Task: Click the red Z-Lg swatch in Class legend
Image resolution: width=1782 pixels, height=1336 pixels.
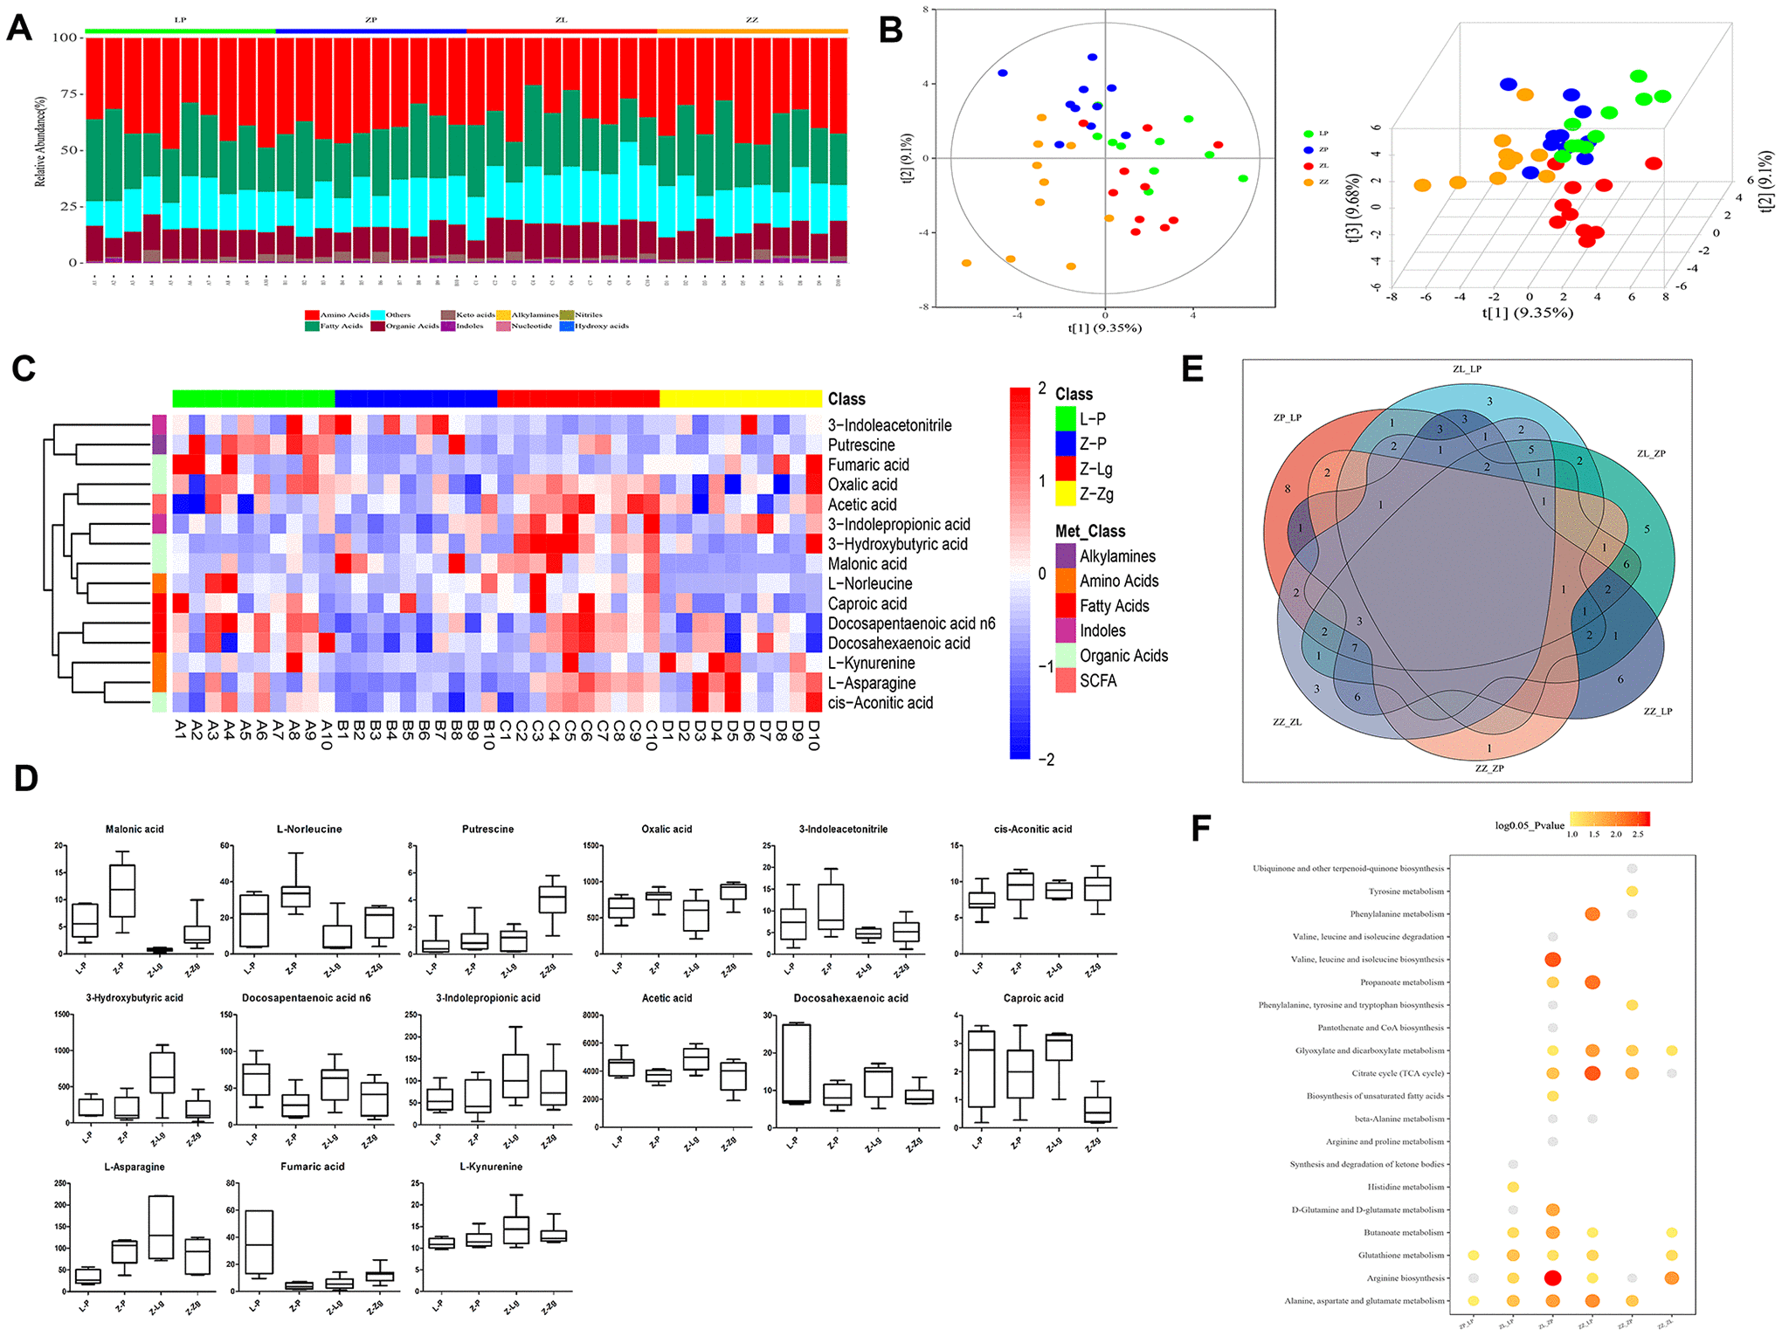Action: [1065, 469]
